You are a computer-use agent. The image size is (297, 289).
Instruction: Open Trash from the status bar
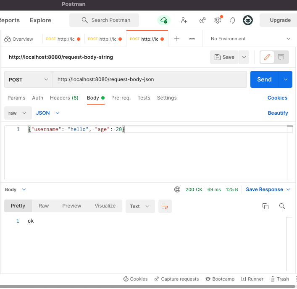click(280, 279)
